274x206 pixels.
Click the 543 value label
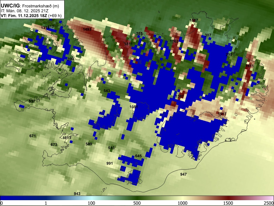[x=107, y=91]
